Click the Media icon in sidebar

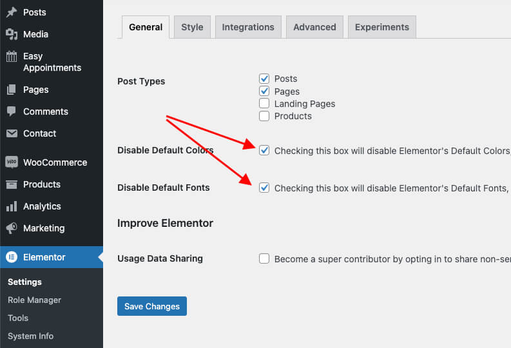(x=12, y=34)
